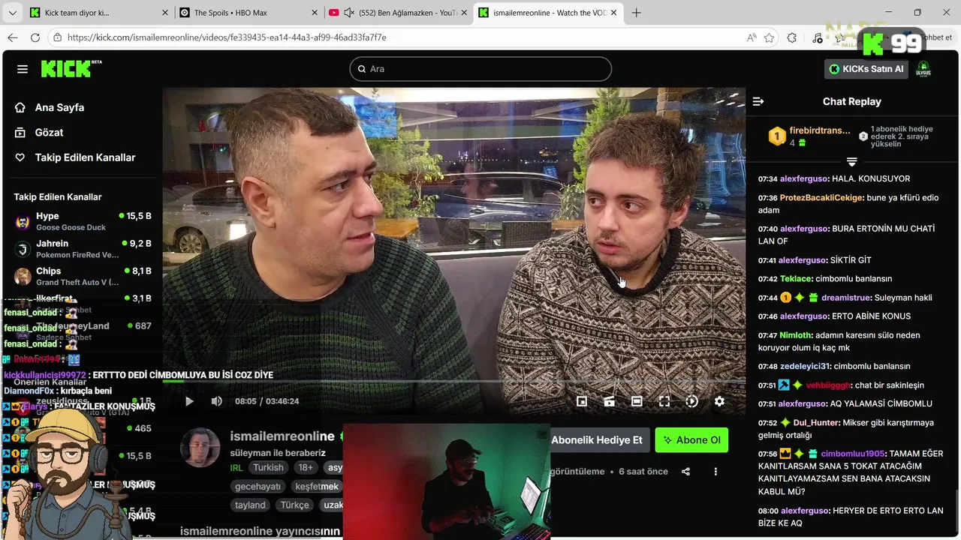The width and height of the screenshot is (961, 540).
Task: Click the browser address bar URL
Action: point(227,37)
